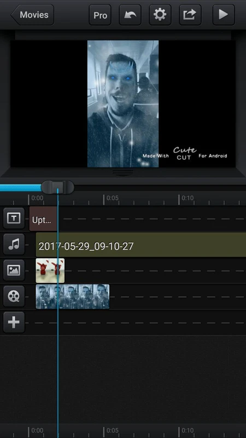The width and height of the screenshot is (246, 438).
Task: Export or share the movie
Action: coord(190,15)
